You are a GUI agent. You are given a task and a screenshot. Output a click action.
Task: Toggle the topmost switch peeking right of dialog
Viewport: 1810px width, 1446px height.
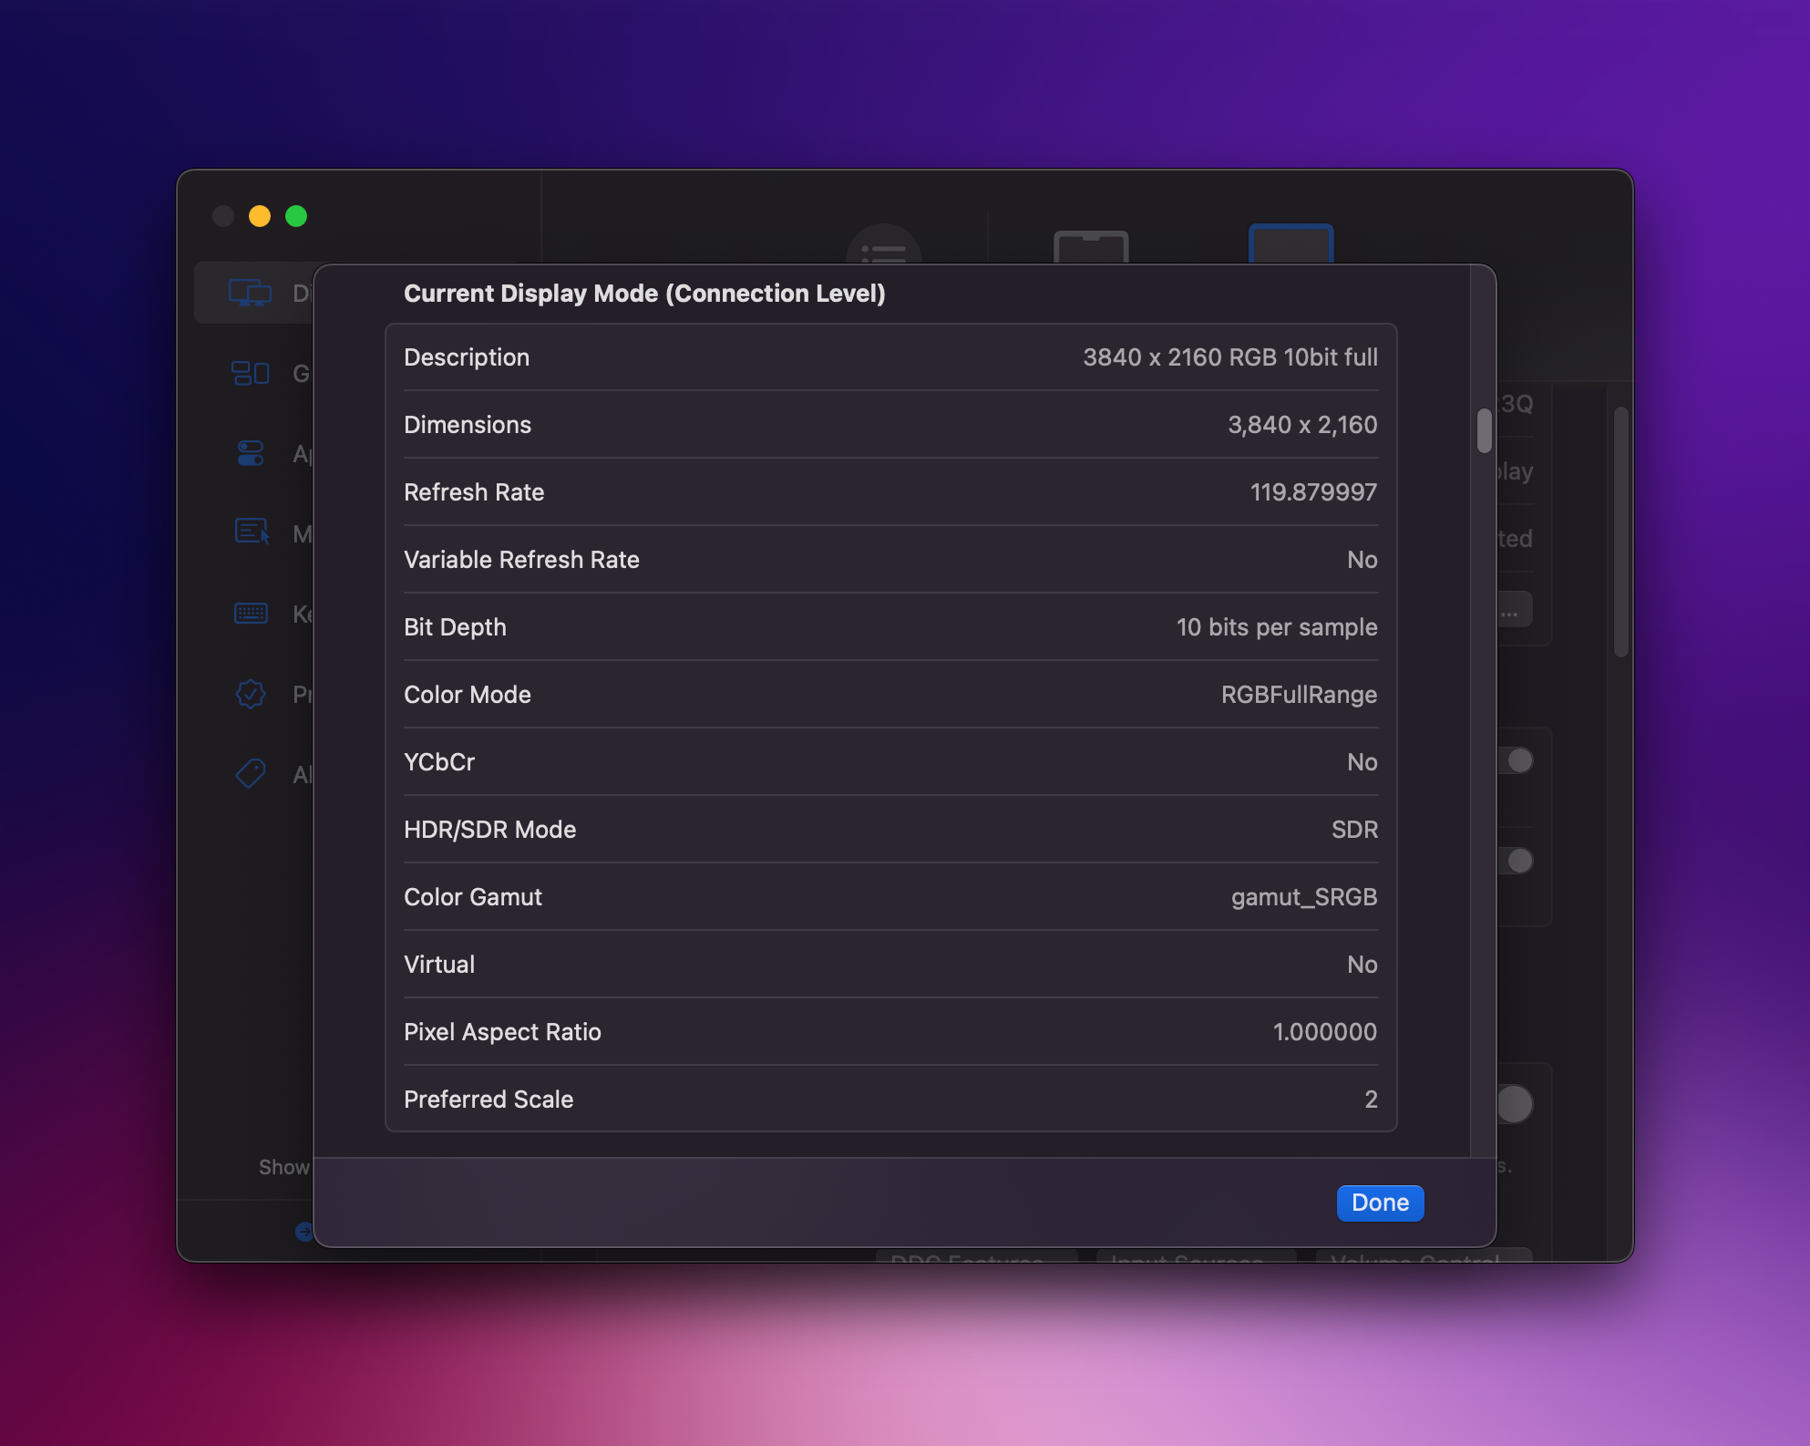[x=1517, y=760]
